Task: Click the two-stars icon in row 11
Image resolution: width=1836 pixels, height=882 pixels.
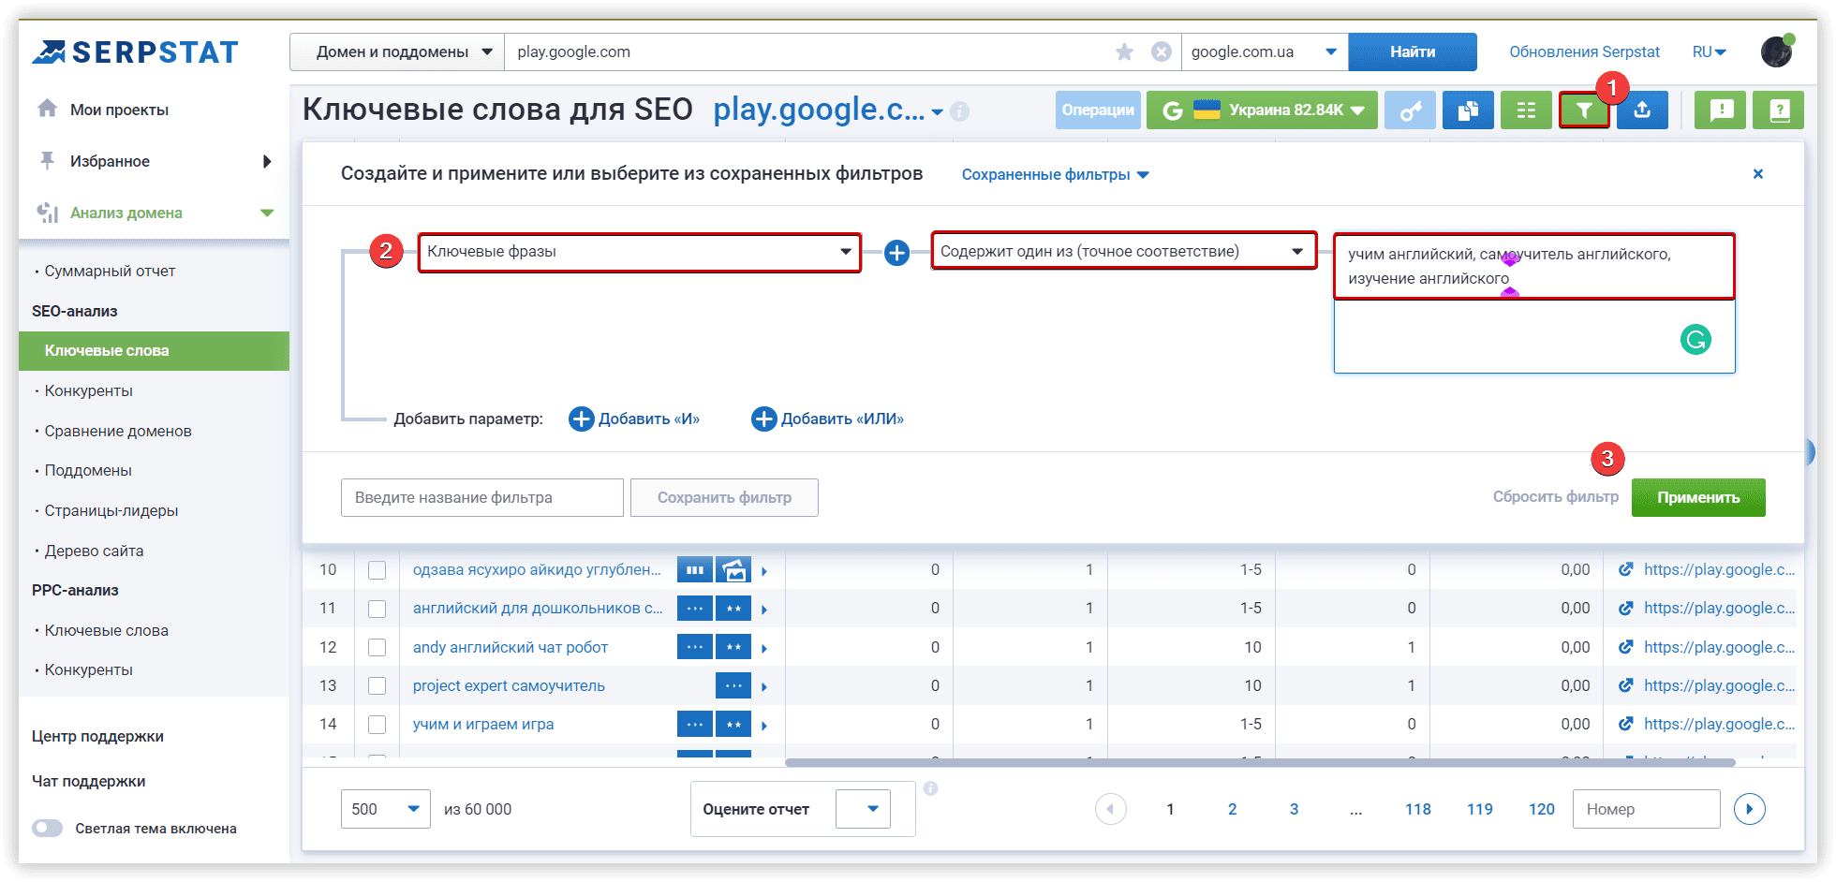Action: tap(733, 609)
